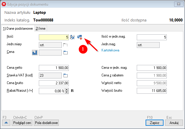Open the folder picker for Cena

pos(66,53)
